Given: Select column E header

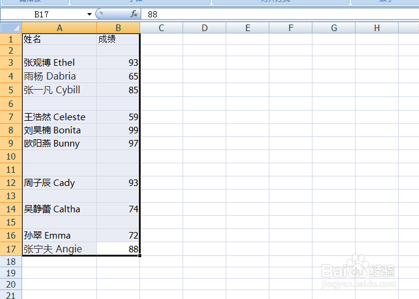Looking at the screenshot, I should click(x=247, y=28).
